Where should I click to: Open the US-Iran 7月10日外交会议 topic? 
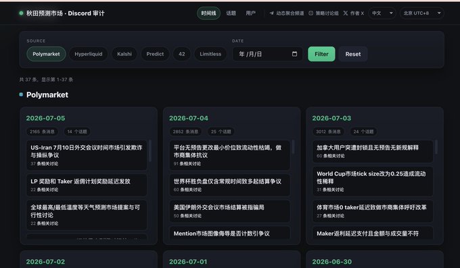point(87,155)
